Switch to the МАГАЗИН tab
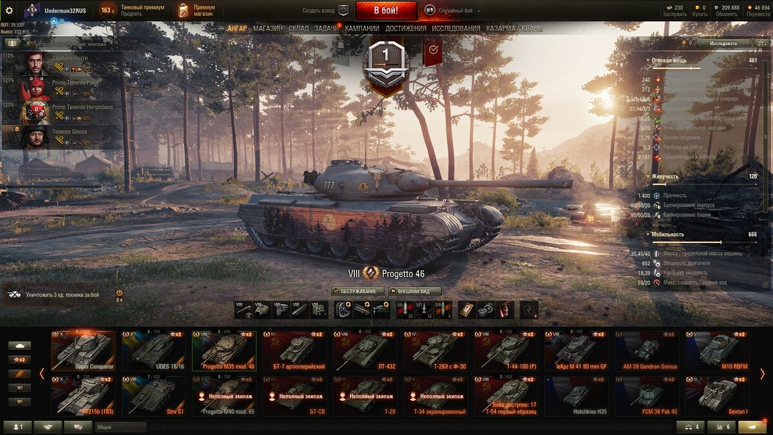The height and width of the screenshot is (435, 773). [267, 28]
